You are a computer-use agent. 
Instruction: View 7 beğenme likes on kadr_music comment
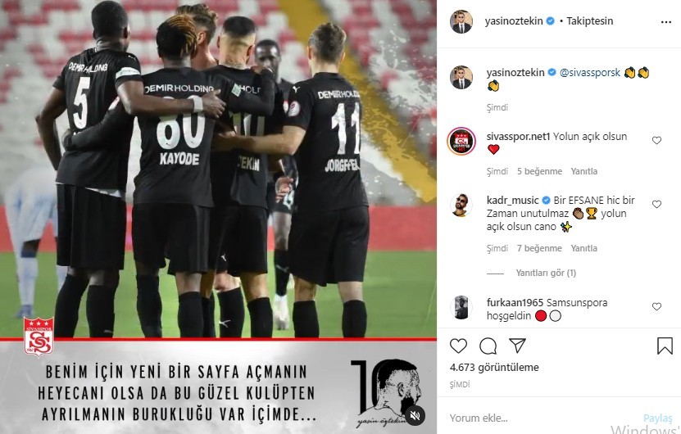539,248
